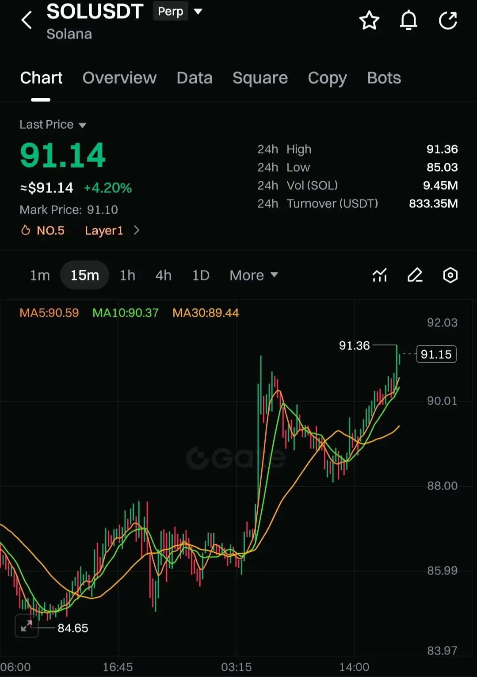Tap the 92.03 price axis label
The width and height of the screenshot is (477, 677).
click(442, 322)
